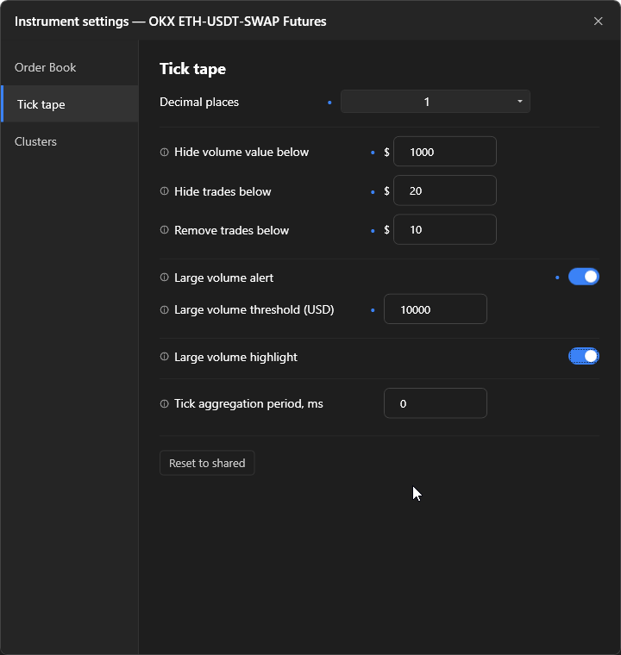Select the Tick tape sidebar tab
The height and width of the screenshot is (655, 621).
coord(69,104)
